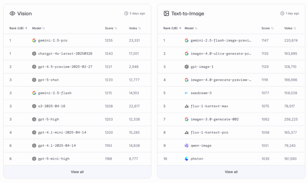Viewport: 308px width, 183px height.
Task: Click the photon model icon
Action: point(187,159)
